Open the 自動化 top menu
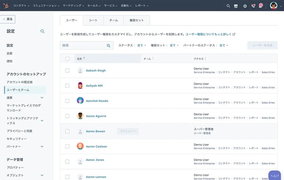The image size is (284, 180). [x=126, y=6]
